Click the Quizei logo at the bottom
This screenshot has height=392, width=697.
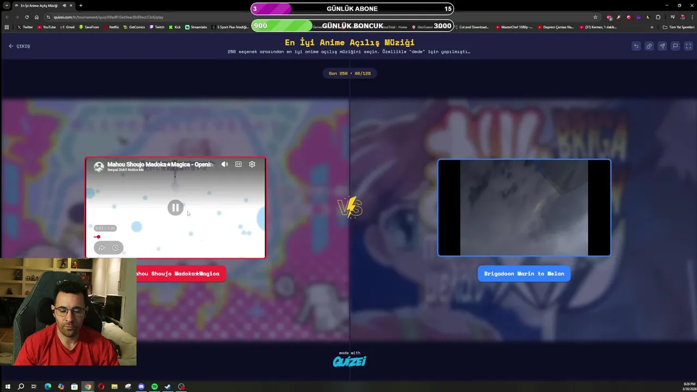[350, 361]
